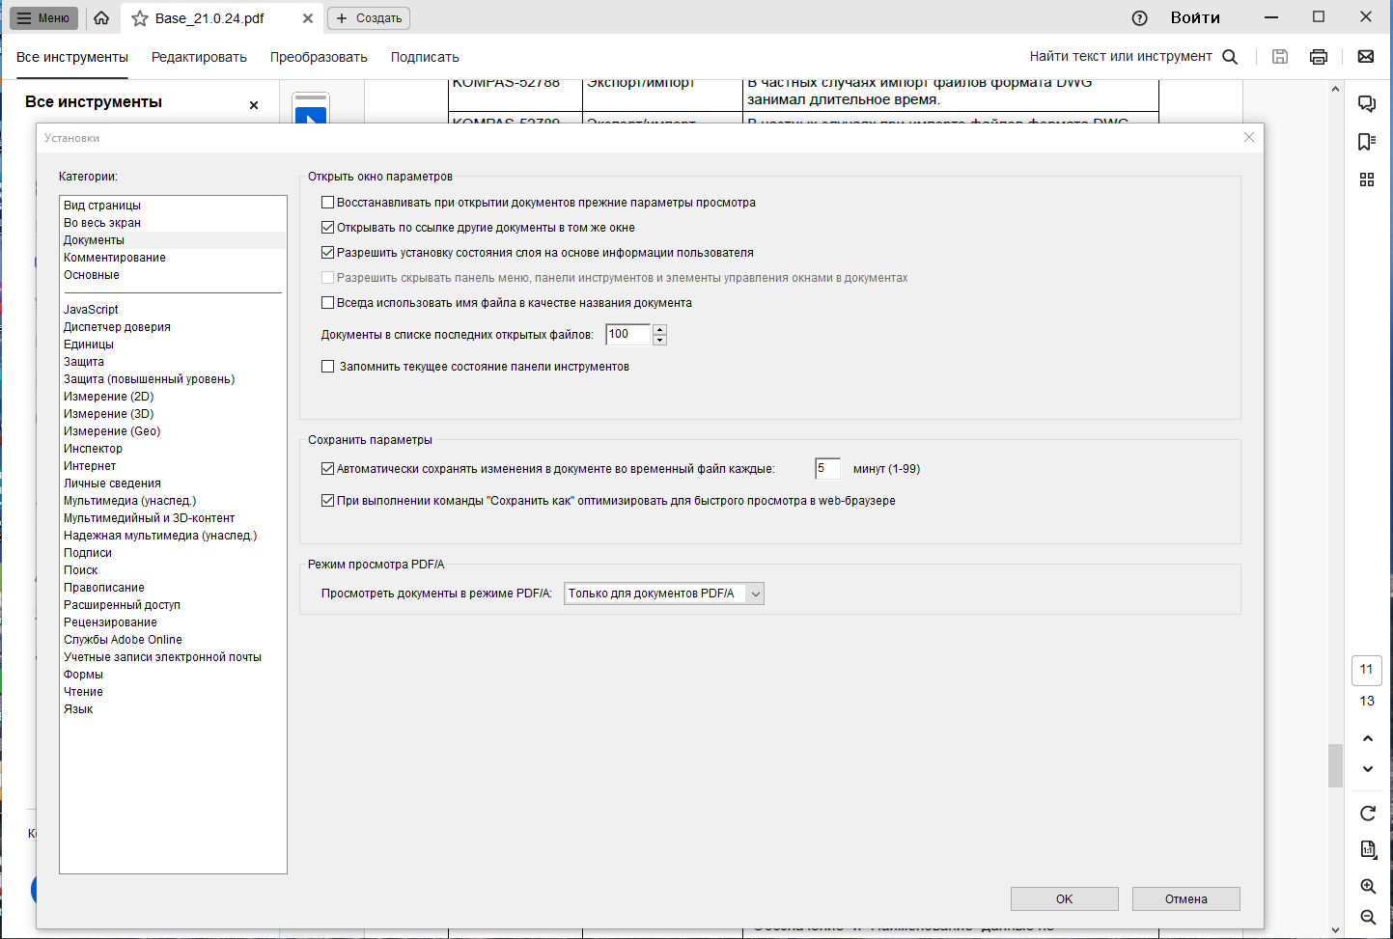The image size is (1393, 939).
Task: Click the fit page display icon
Action: pos(1368,849)
